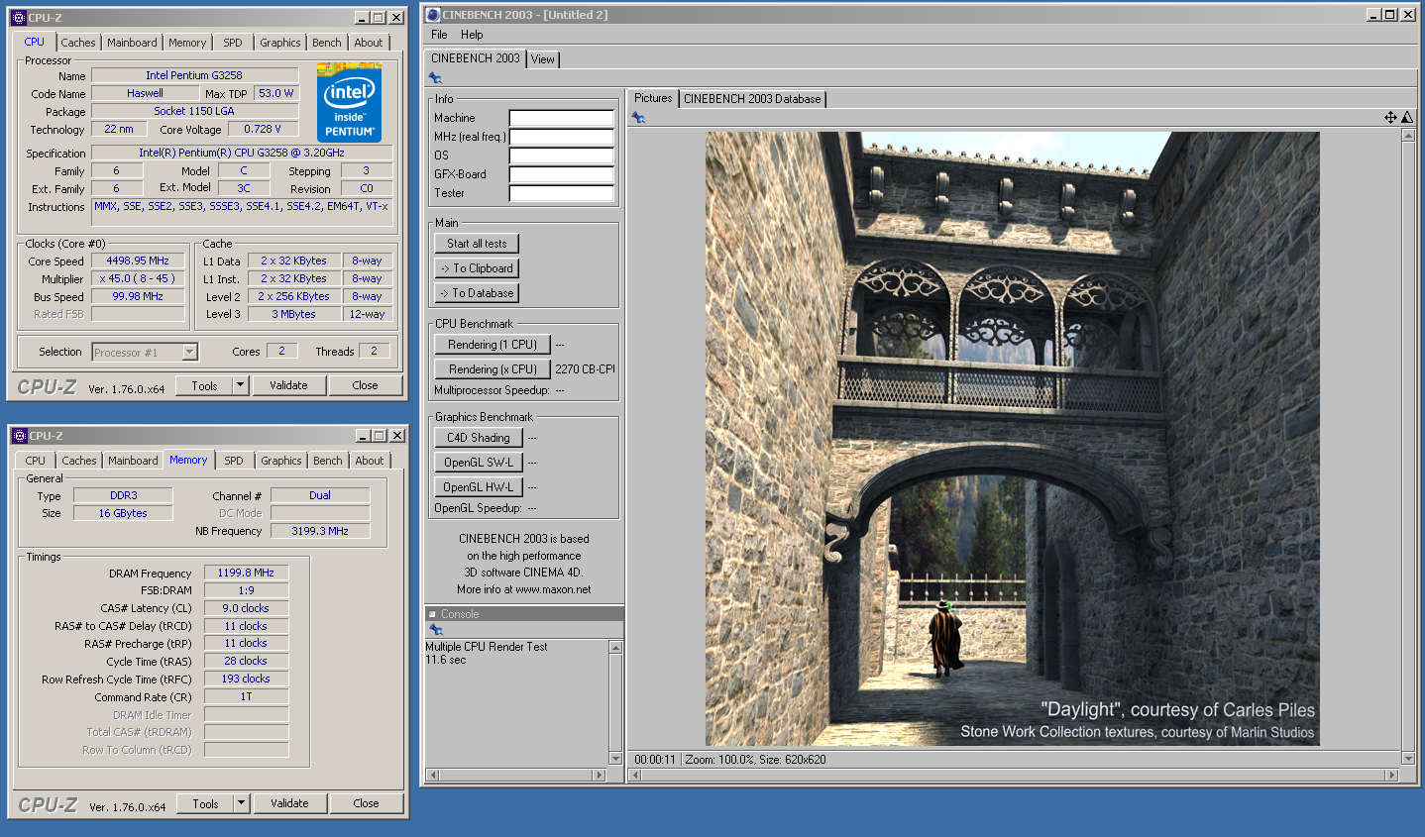The height and width of the screenshot is (837, 1425).
Task: Open Graphics tab in bottom CPU-Z window
Action: coord(281,461)
